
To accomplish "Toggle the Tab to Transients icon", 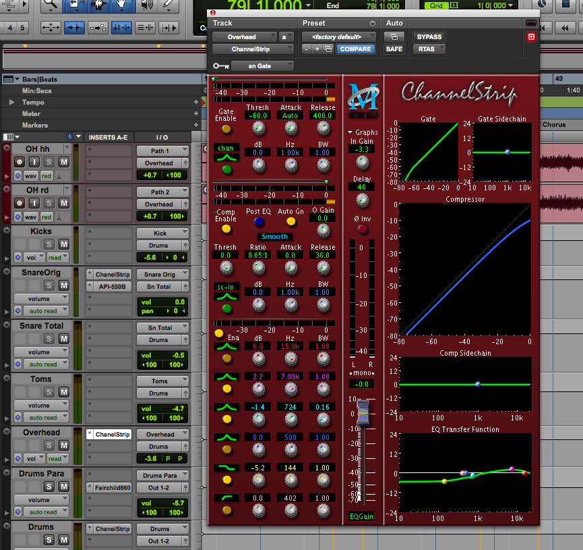I will click(x=74, y=28).
